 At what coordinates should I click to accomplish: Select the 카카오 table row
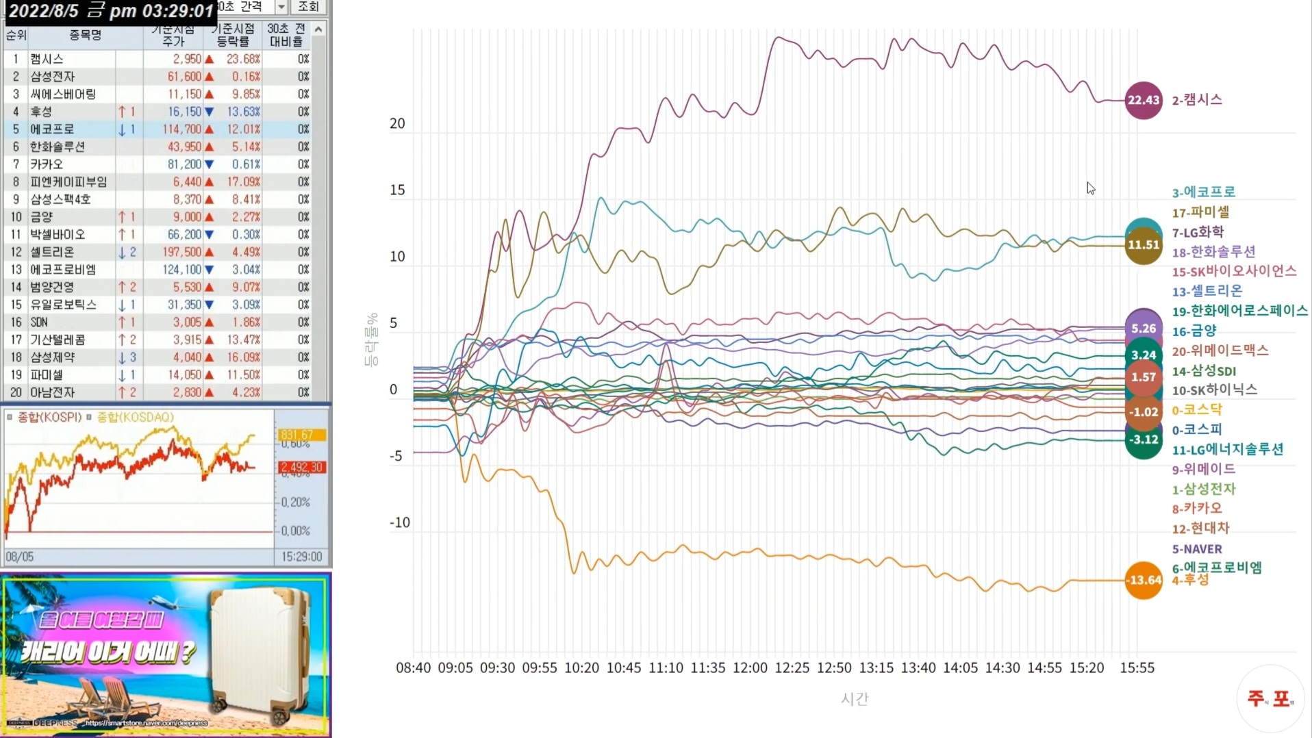click(x=157, y=164)
